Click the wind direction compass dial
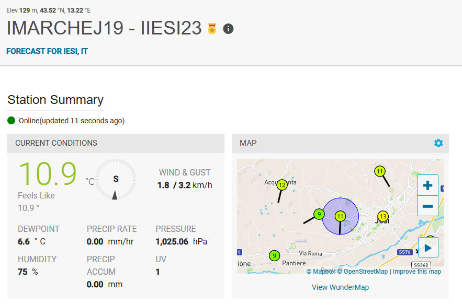Viewport: 462px width, 305px height. pos(116,180)
